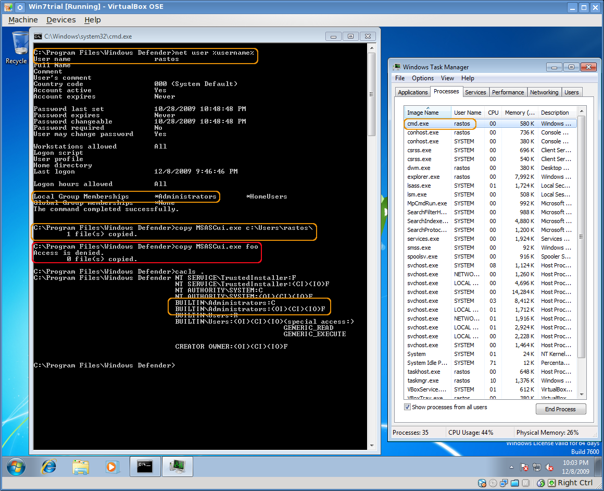Open the Devices menu in VirtualBox
Screen dimensions: 604x491
(61, 20)
